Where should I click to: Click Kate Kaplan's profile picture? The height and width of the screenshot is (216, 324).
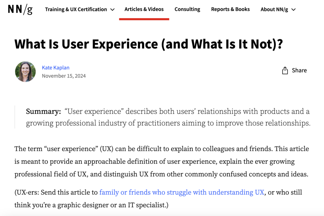coord(25,72)
